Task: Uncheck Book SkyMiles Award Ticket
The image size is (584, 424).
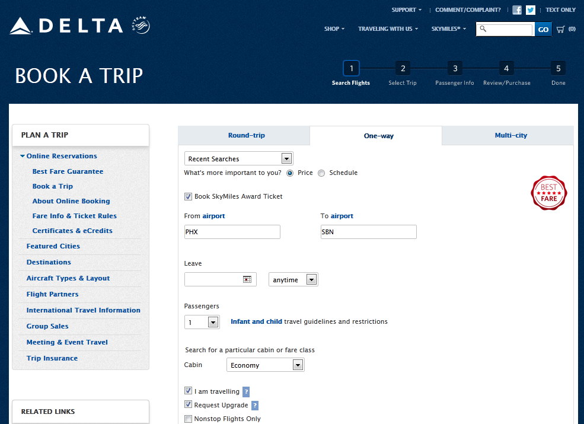Action: click(189, 196)
